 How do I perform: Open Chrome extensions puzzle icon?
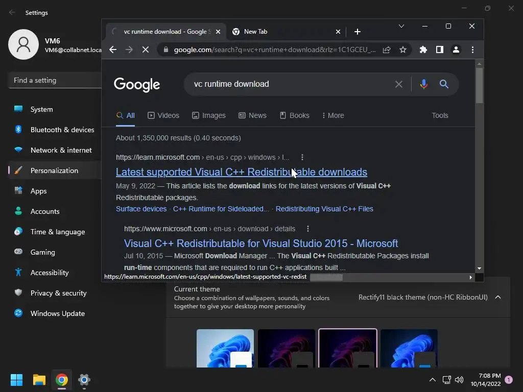(x=423, y=50)
